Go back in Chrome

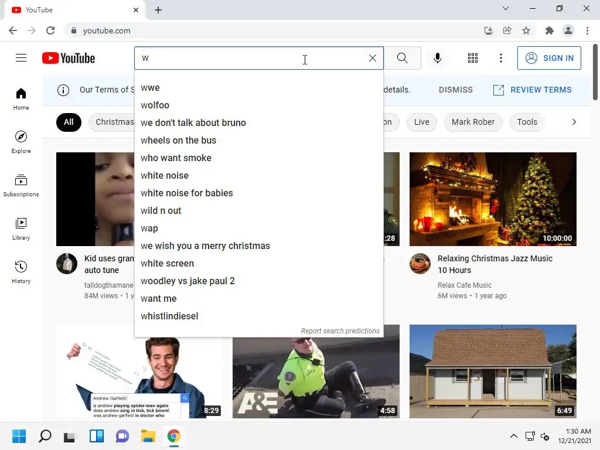[x=13, y=30]
